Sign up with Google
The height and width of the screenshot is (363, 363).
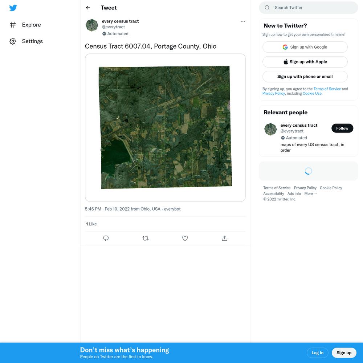(x=305, y=47)
